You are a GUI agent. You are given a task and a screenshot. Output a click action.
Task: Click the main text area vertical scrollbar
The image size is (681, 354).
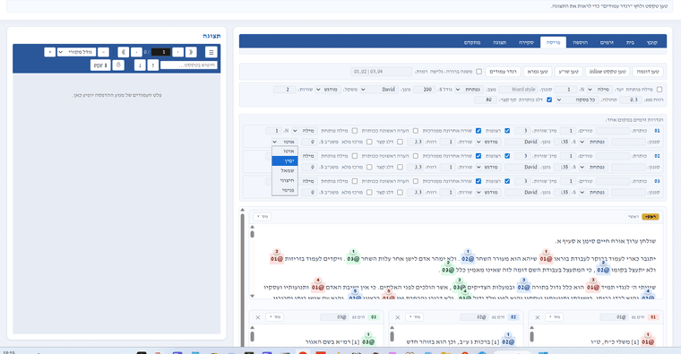click(x=253, y=261)
